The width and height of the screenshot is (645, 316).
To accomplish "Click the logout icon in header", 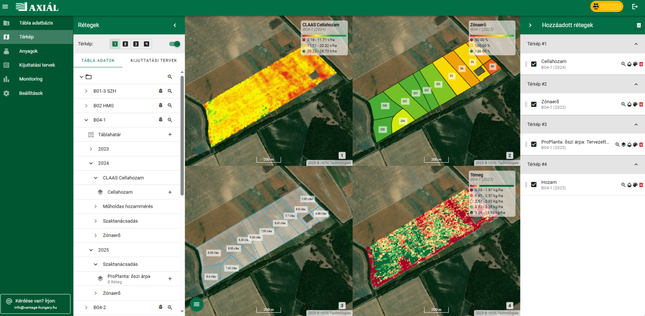I will click(x=635, y=6).
